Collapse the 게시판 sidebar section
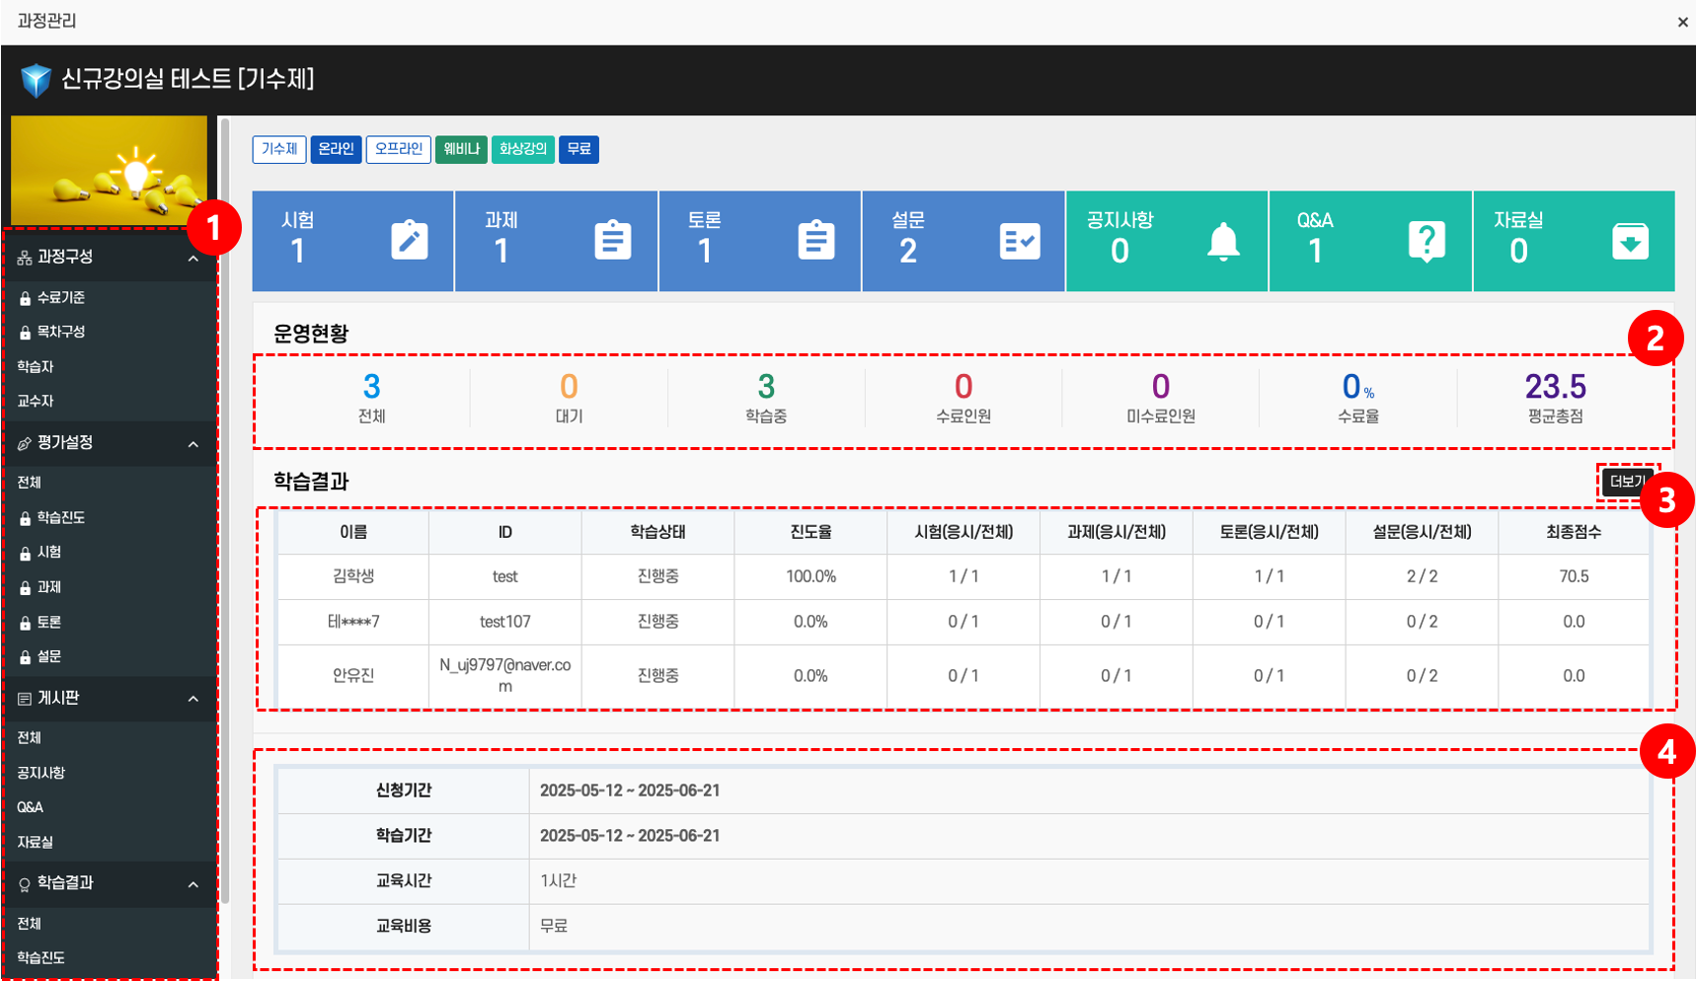 click(193, 699)
